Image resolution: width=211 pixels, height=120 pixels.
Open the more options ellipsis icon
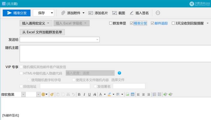click(x=158, y=13)
